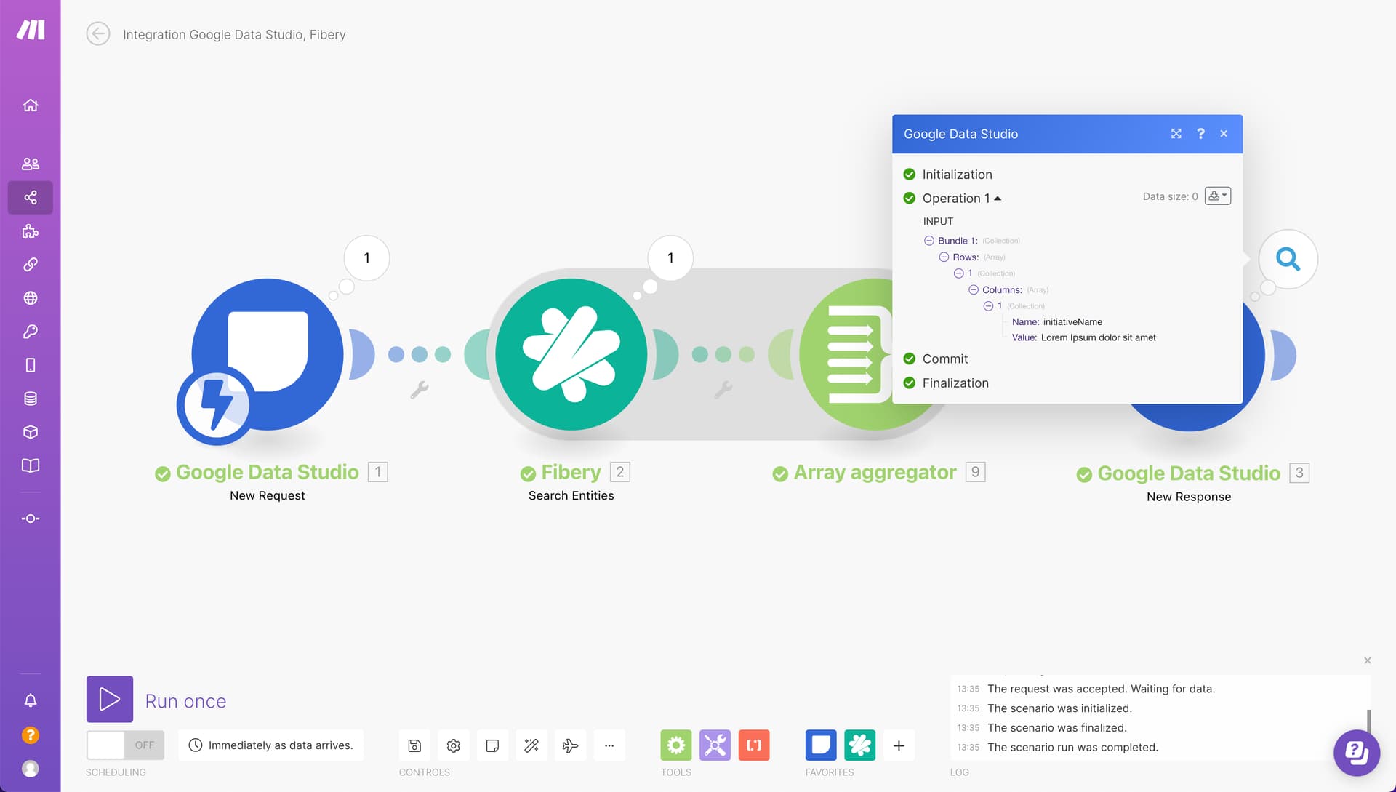Select Fibery favorite icon
This screenshot has width=1396, height=792.
click(860, 745)
